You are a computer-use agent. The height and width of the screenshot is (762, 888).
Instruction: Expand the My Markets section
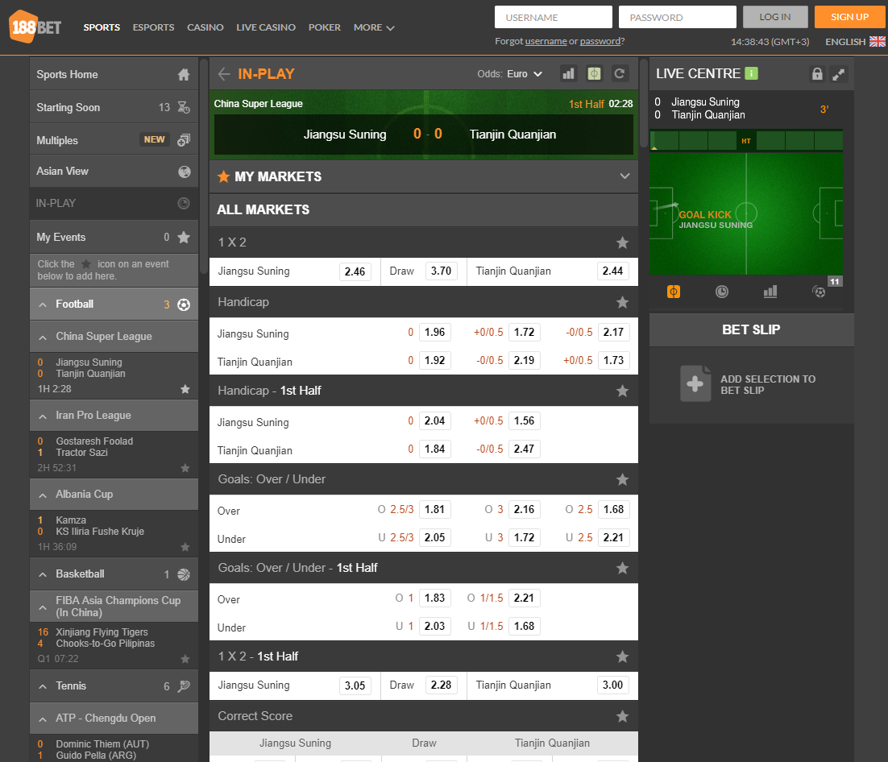pyautogui.click(x=625, y=176)
